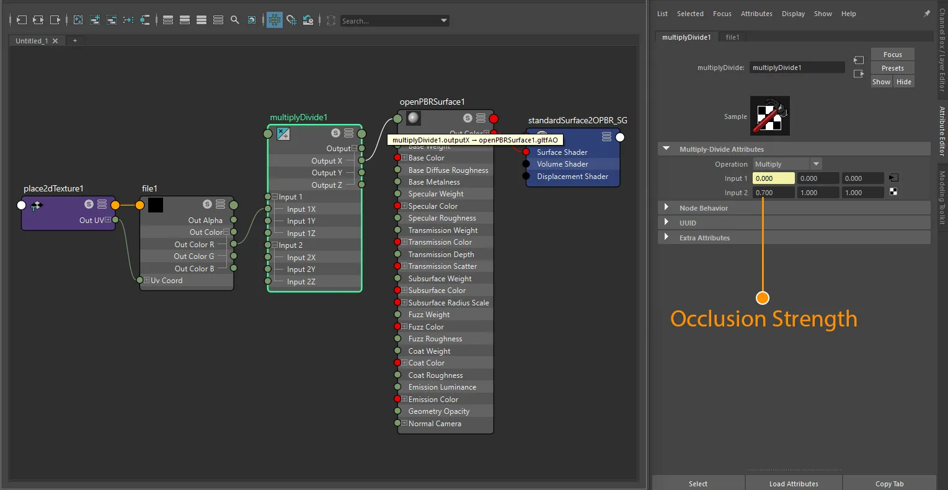Screen dimensions: 948x490
Task: Click the go to output connection icon beside name field
Action: [x=859, y=74]
